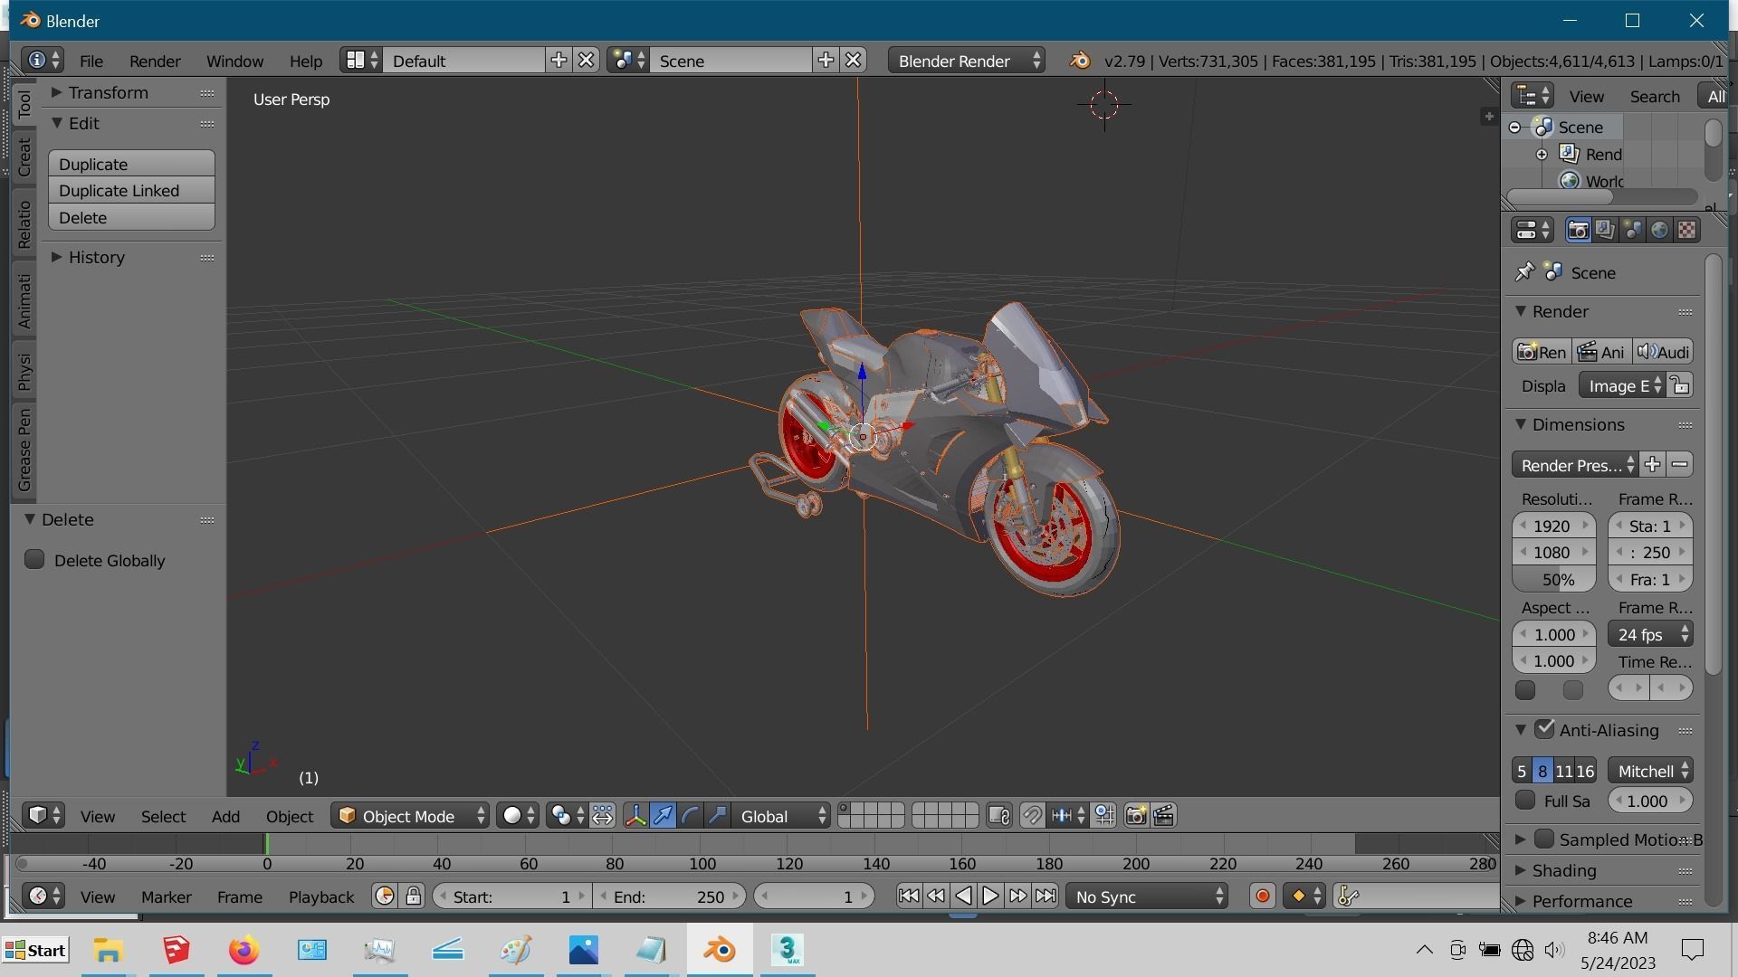Toggle the Delete Globally checkbox
The image size is (1738, 977).
click(x=34, y=560)
